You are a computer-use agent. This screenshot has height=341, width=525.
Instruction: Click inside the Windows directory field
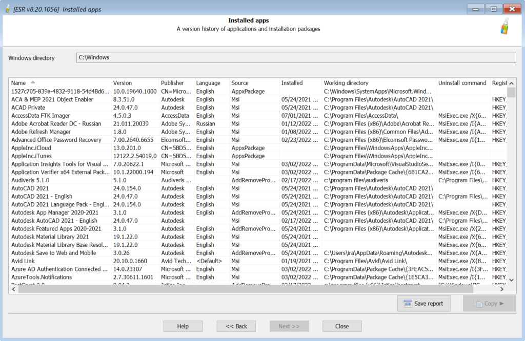click(x=256, y=57)
